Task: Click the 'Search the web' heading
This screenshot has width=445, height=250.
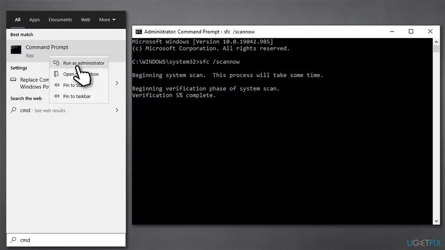Action: click(x=26, y=98)
